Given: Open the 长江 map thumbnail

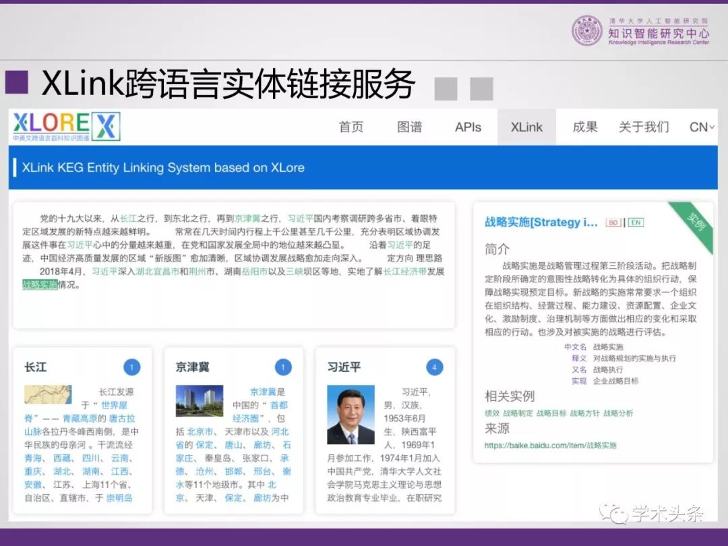Looking at the screenshot, I should coord(48,394).
